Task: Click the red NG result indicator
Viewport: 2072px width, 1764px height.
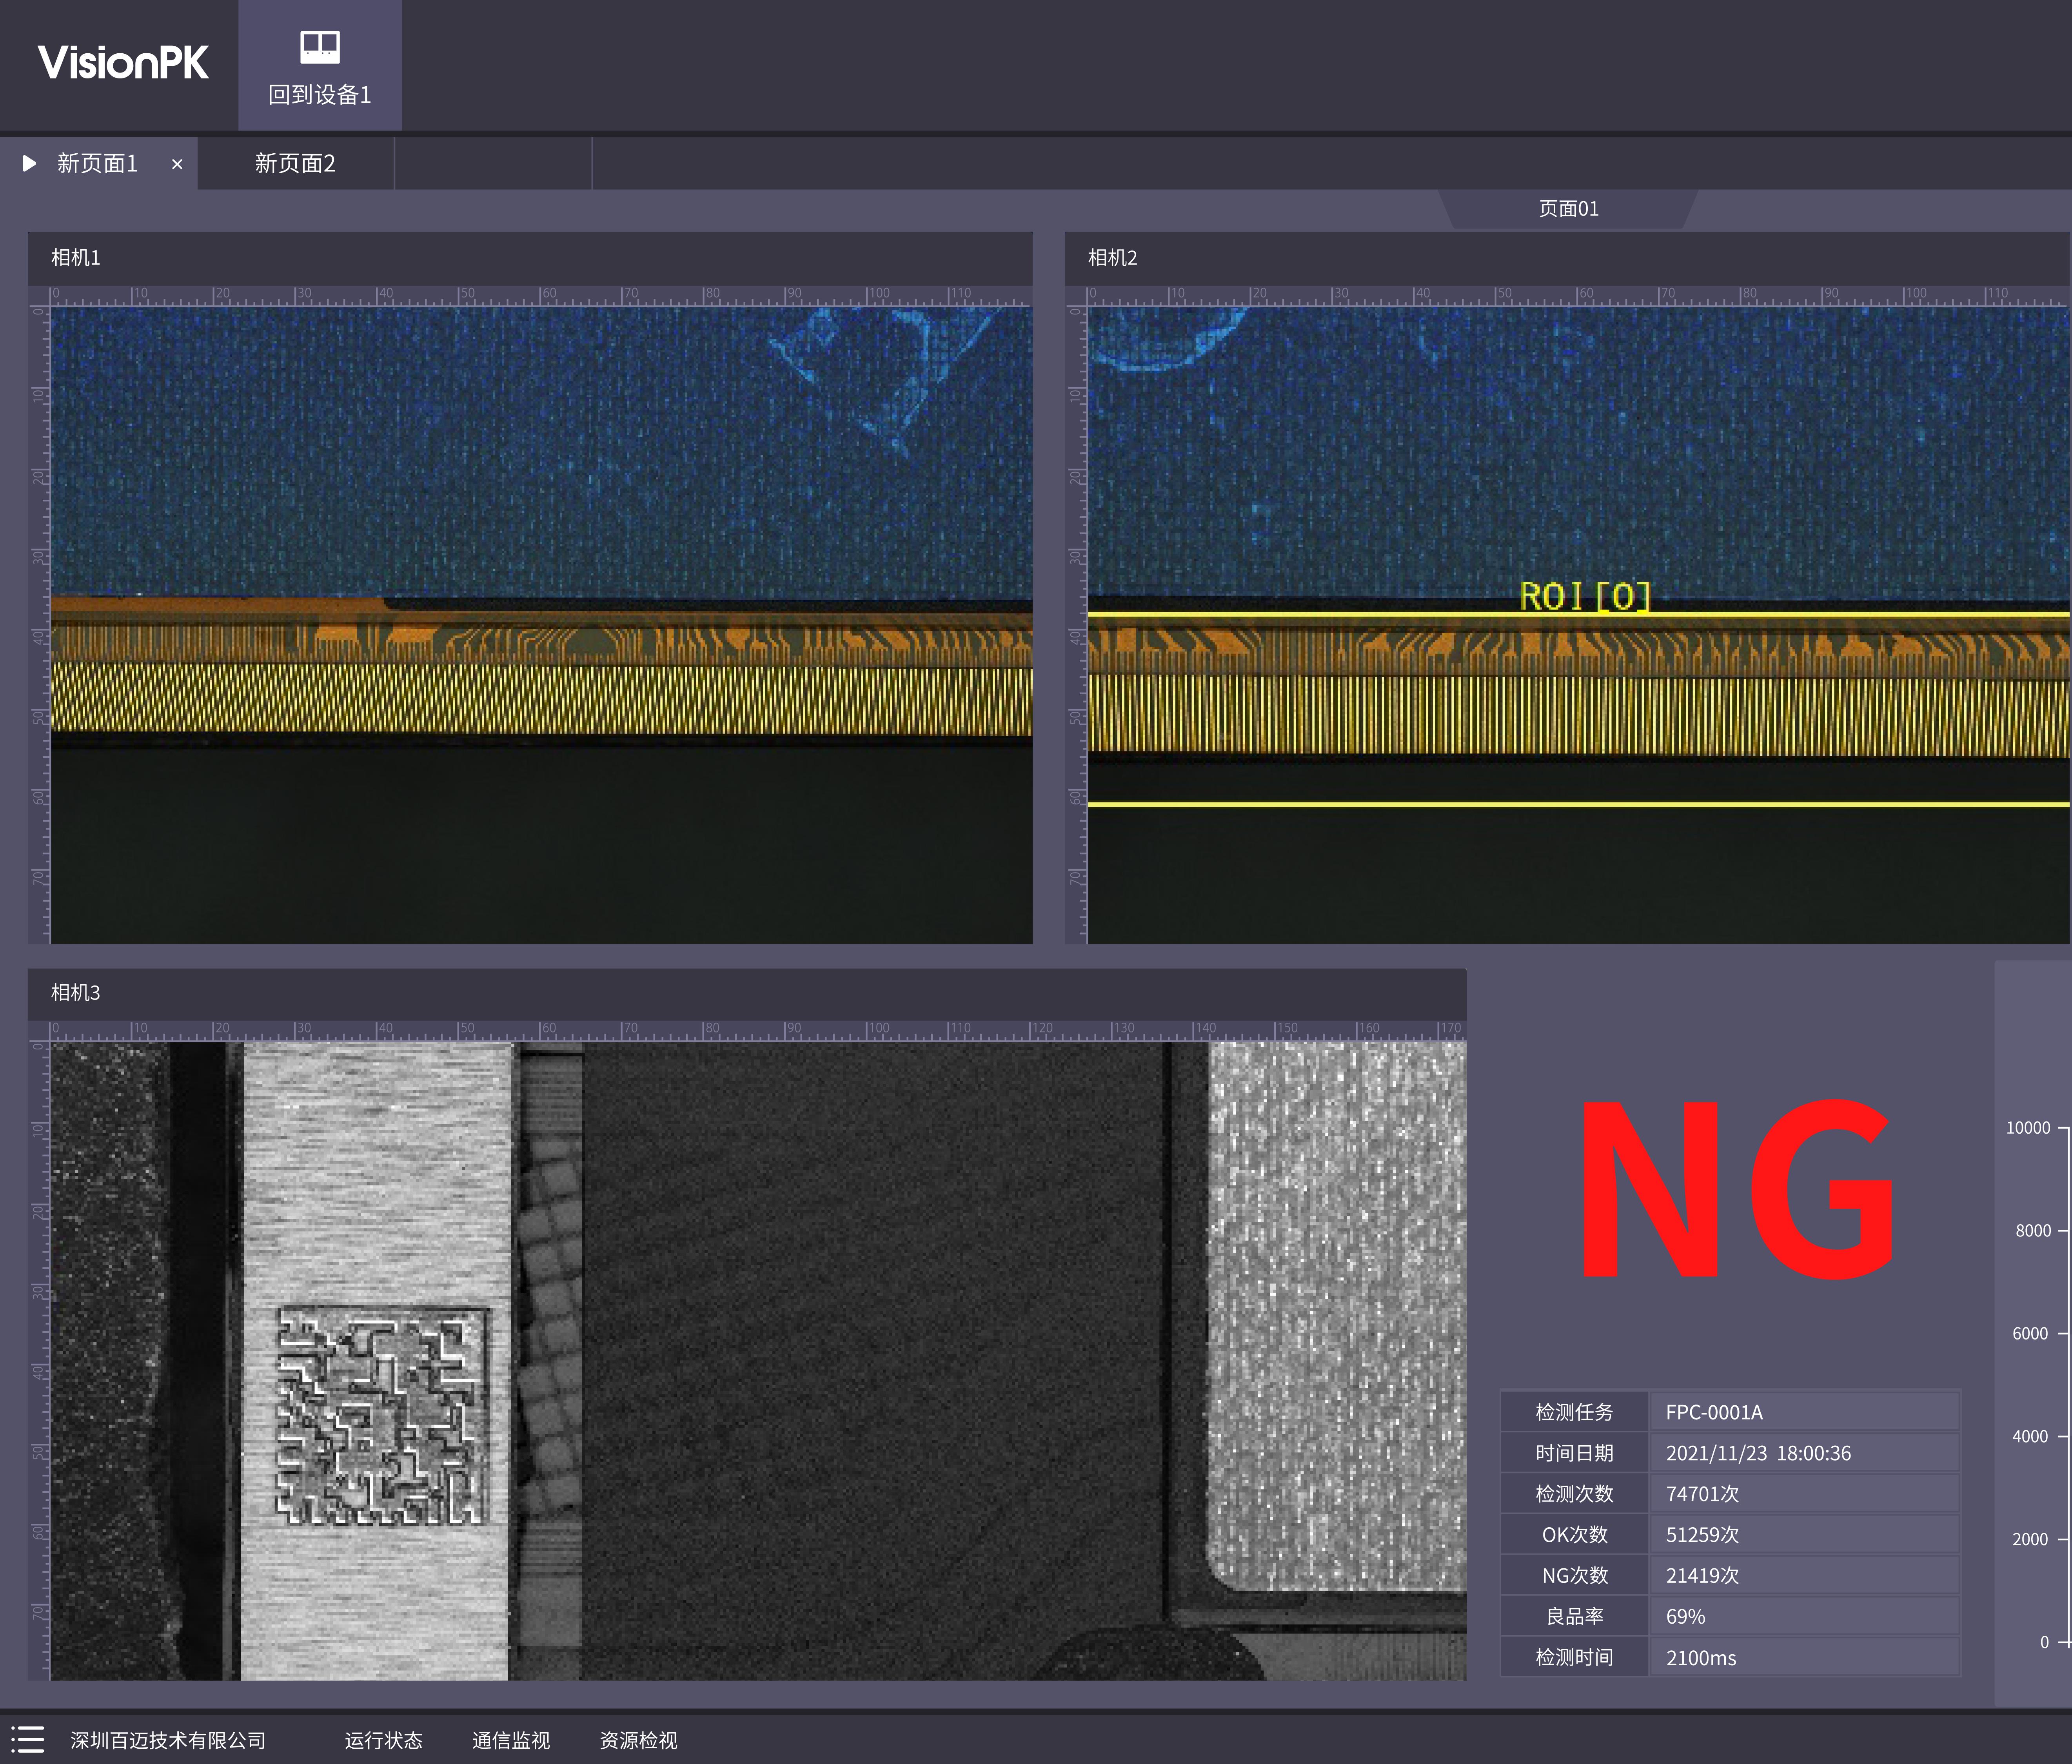Action: pyautogui.click(x=1737, y=1188)
